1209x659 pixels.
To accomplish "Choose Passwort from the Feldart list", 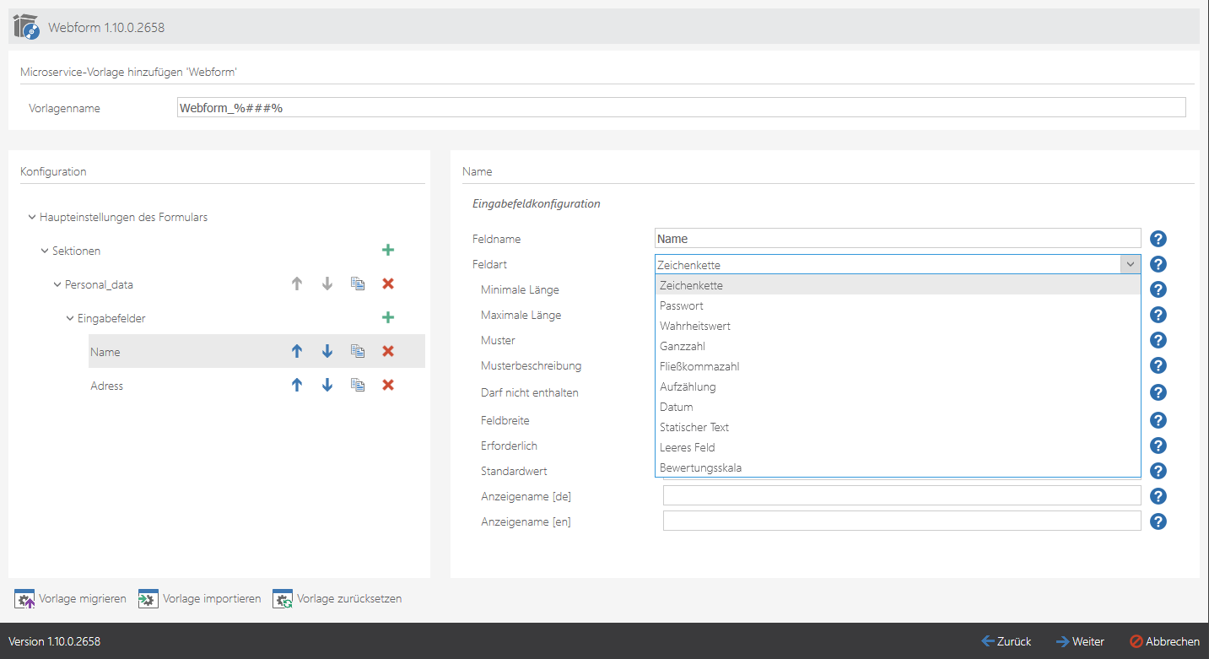I will click(x=682, y=305).
